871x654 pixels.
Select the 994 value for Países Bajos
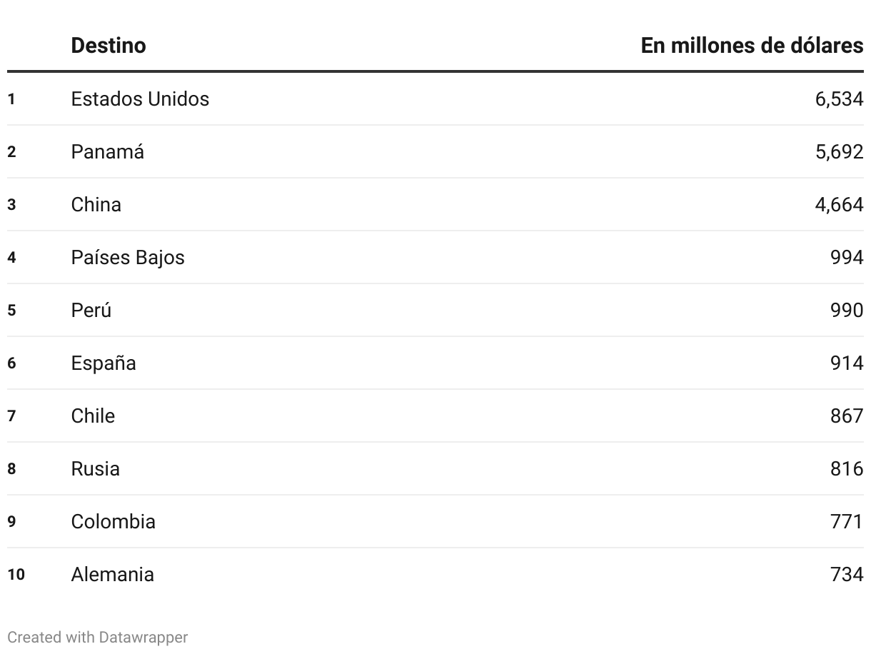pos(847,257)
